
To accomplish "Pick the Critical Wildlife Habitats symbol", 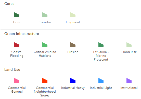I will (45, 45).
